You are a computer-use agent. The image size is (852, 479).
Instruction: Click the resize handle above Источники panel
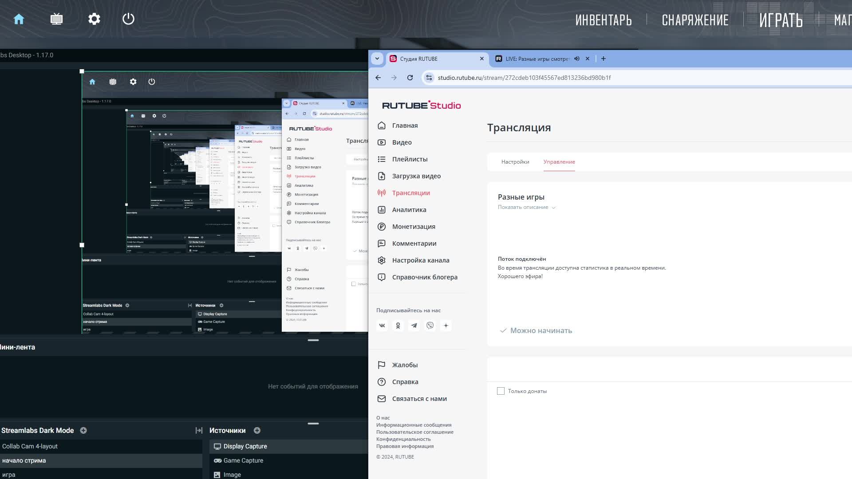click(x=313, y=424)
